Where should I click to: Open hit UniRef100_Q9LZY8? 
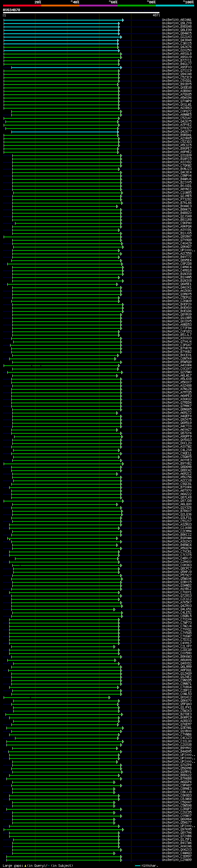point(177,23)
